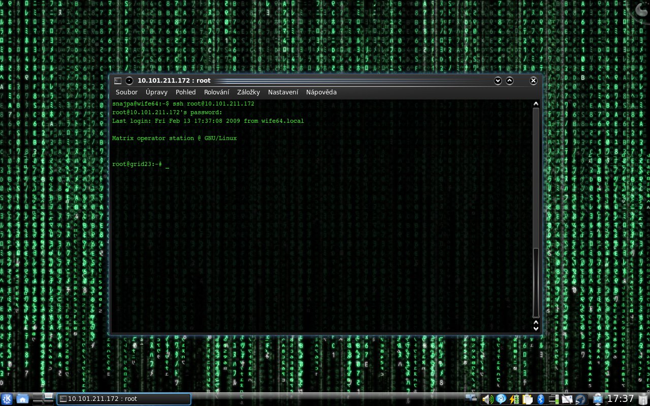Open the Nastavení menu
650x406 pixels.
(283, 92)
